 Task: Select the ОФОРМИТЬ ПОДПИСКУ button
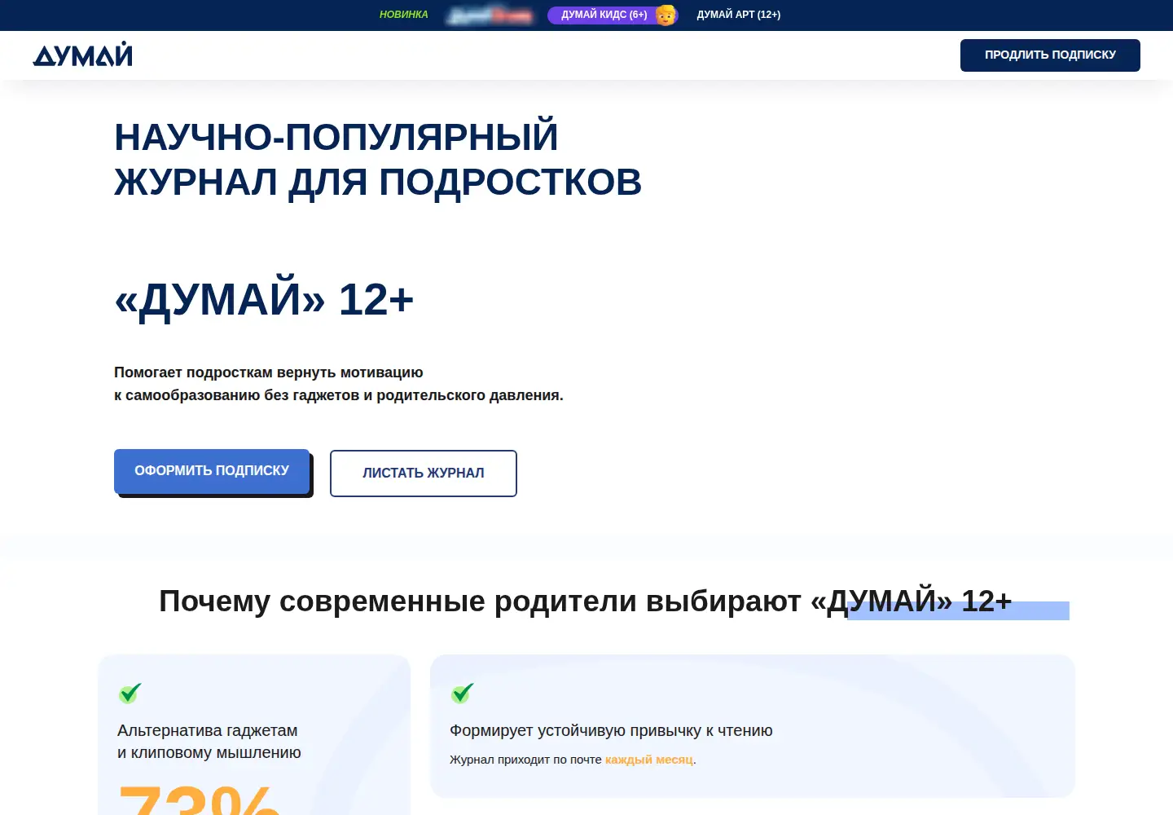pyautogui.click(x=212, y=471)
